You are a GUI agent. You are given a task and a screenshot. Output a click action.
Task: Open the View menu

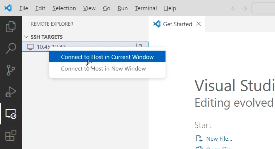pyautogui.click(x=89, y=8)
